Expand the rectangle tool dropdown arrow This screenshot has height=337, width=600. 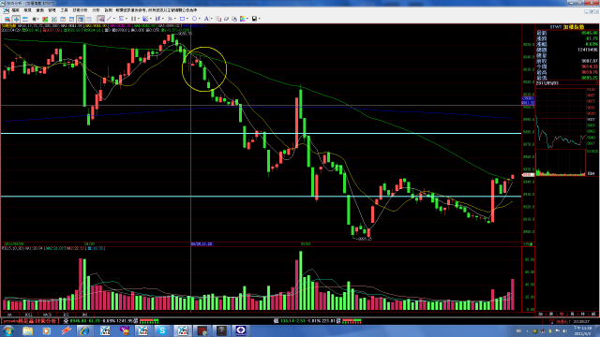pos(187,19)
